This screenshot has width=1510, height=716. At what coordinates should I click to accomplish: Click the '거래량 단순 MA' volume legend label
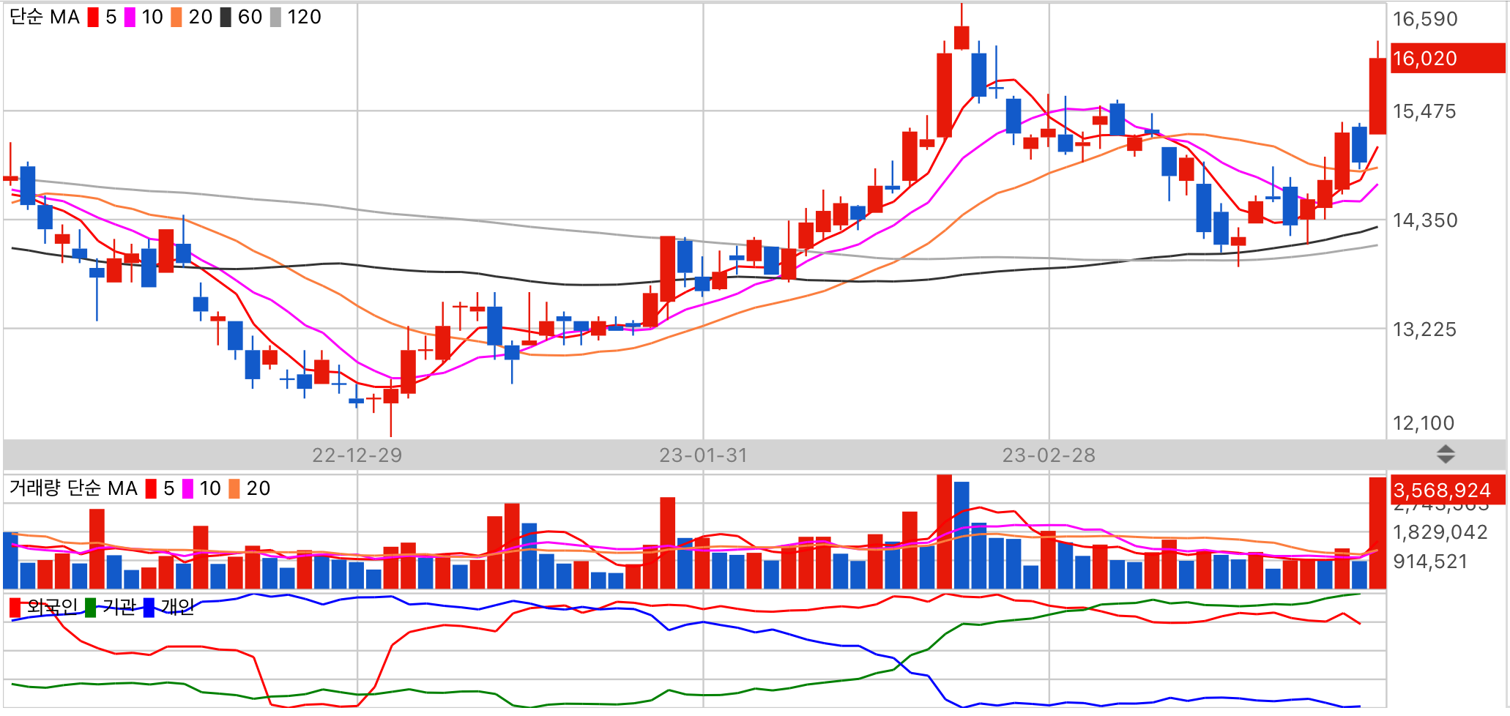(73, 488)
